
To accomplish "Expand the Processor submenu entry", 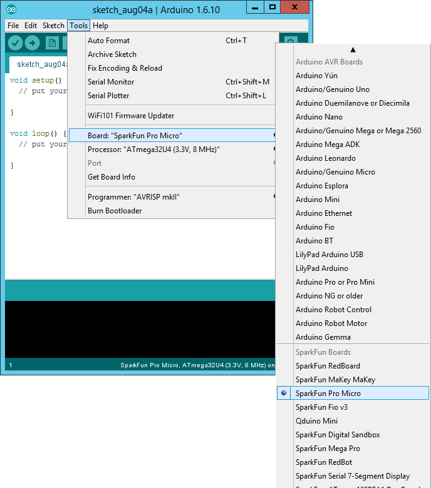I will click(172, 150).
